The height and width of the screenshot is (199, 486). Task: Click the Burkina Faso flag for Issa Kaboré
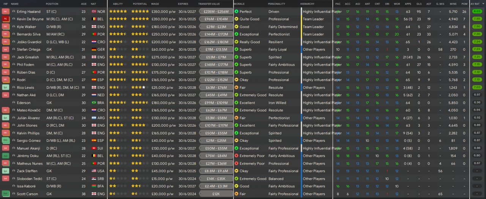coord(94,186)
